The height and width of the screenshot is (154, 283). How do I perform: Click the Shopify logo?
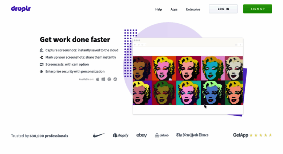click(121, 135)
